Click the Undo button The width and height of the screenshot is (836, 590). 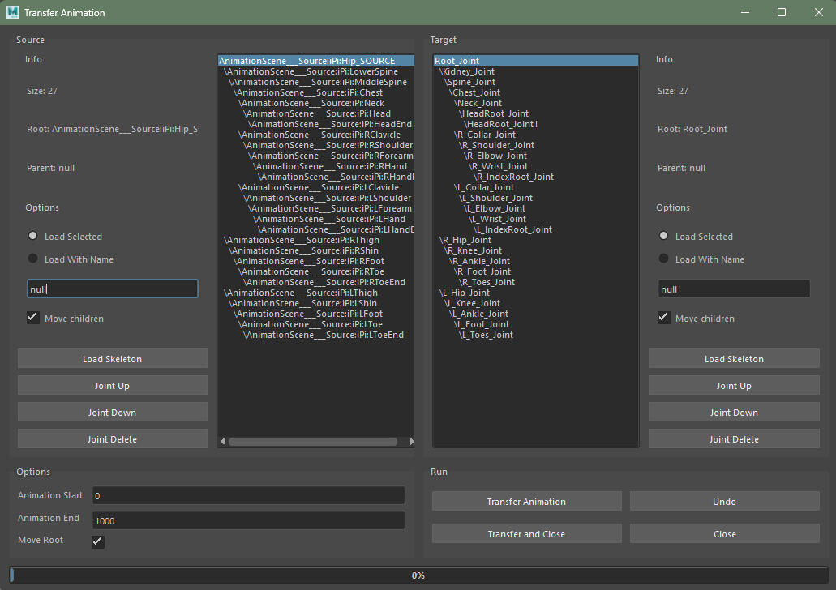point(724,502)
